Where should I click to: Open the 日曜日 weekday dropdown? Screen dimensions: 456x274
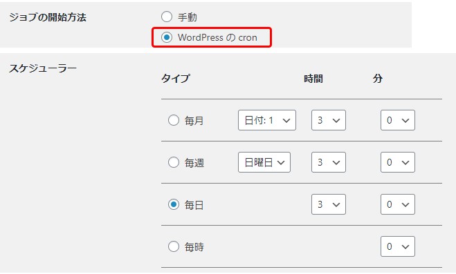[264, 162]
